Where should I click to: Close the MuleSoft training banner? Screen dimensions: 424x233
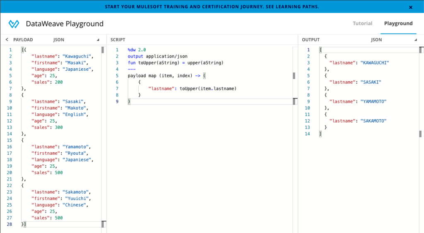click(x=410, y=7)
